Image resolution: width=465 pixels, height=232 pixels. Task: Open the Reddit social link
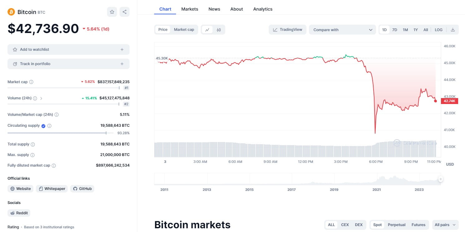19,213
